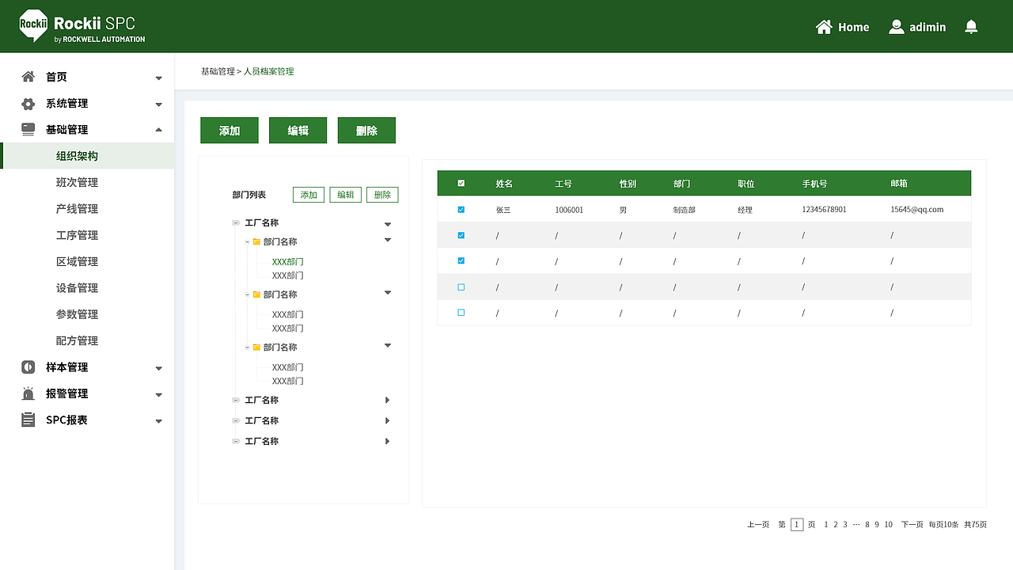Screen dimensions: 1013x570
Task: Open the 组织架构 submenu item
Action: [87, 156]
